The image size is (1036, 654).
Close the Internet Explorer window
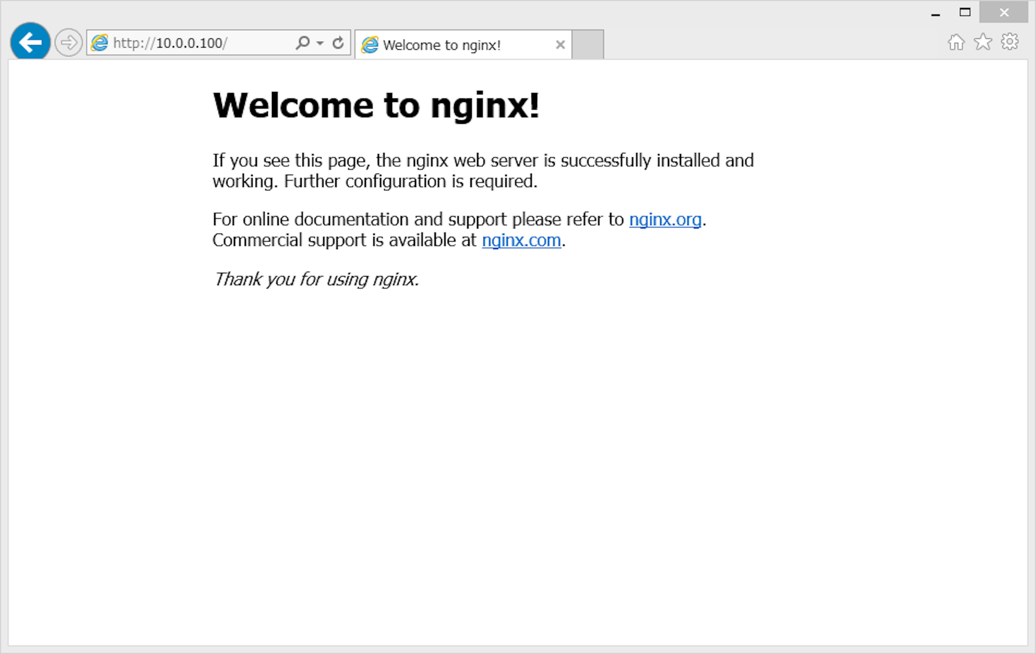tap(1004, 12)
